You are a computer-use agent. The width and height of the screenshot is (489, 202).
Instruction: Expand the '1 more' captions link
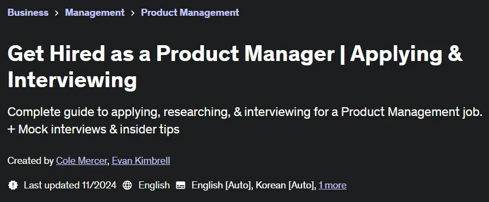332,185
